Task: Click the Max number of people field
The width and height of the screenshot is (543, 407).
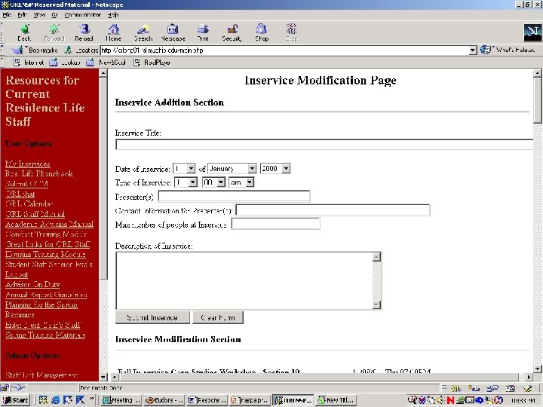Action: [276, 224]
